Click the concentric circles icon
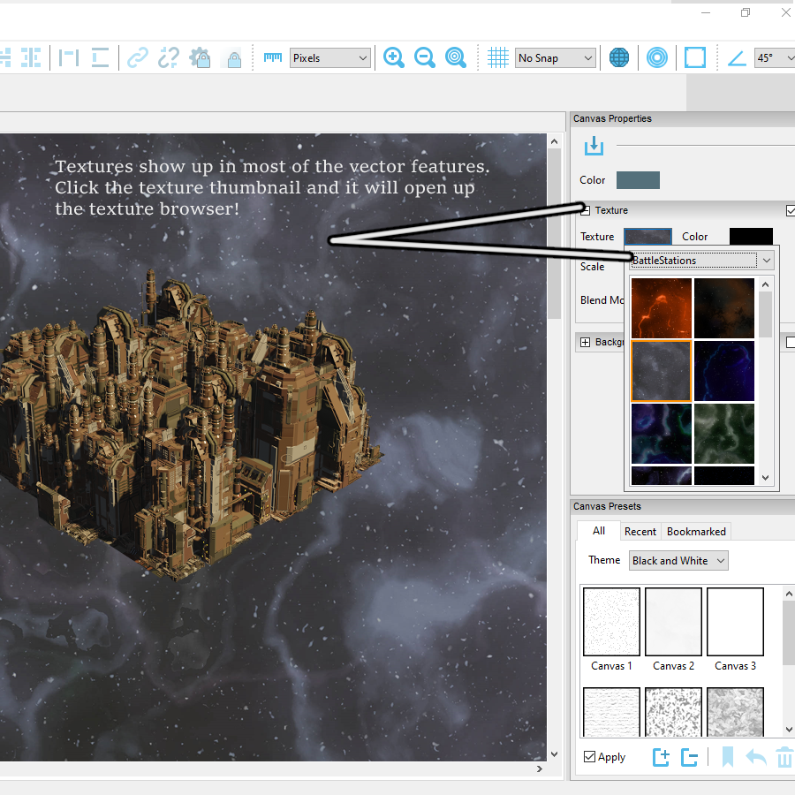 tap(656, 57)
